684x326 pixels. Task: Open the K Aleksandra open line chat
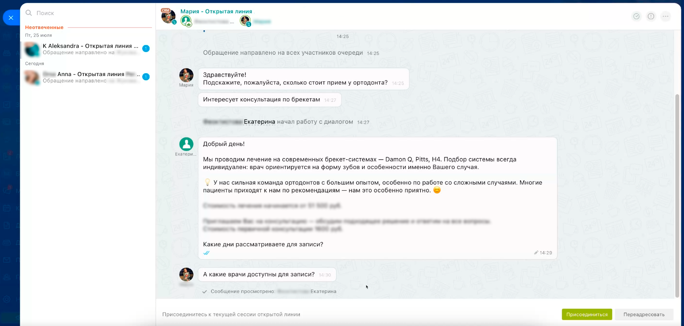click(88, 49)
